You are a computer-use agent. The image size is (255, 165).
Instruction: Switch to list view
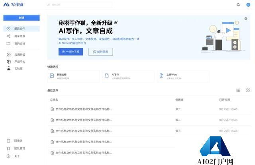pyautogui.click(x=238, y=90)
